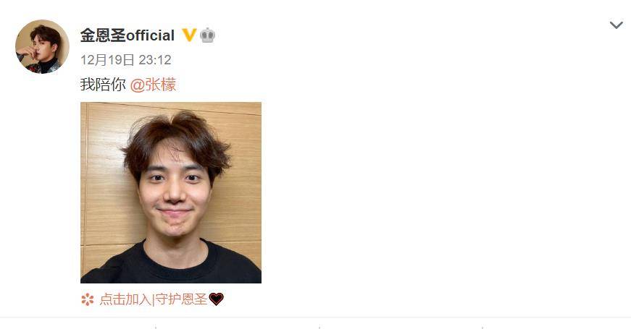View the selfie image in full size
This screenshot has height=329, width=631.
(x=171, y=193)
